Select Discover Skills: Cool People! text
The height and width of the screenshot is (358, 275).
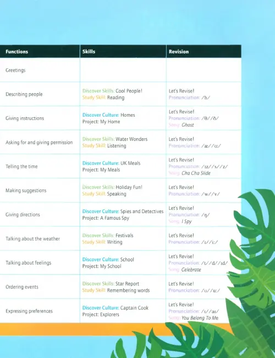pyautogui.click(x=112, y=91)
